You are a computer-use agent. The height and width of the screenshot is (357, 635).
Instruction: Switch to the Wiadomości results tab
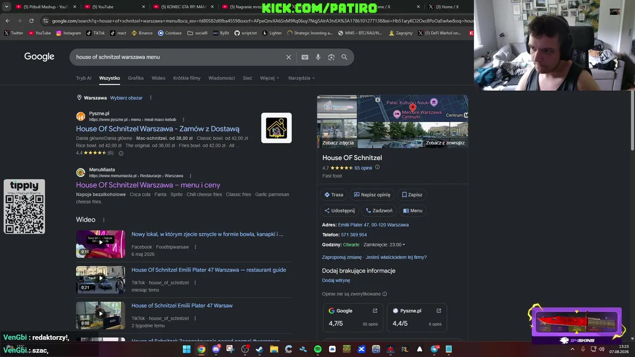pos(221,78)
